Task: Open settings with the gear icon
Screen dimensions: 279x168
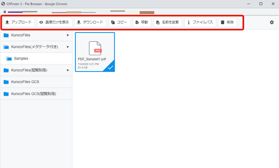Action: click(x=272, y=22)
